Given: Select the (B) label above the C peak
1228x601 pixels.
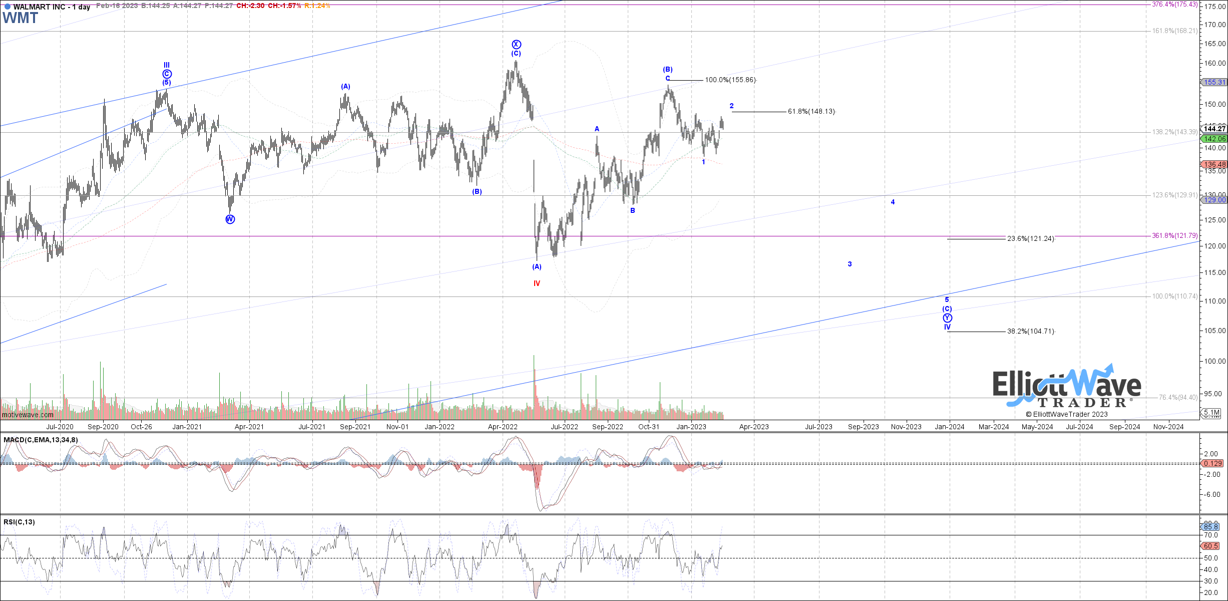Looking at the screenshot, I should tap(668, 70).
